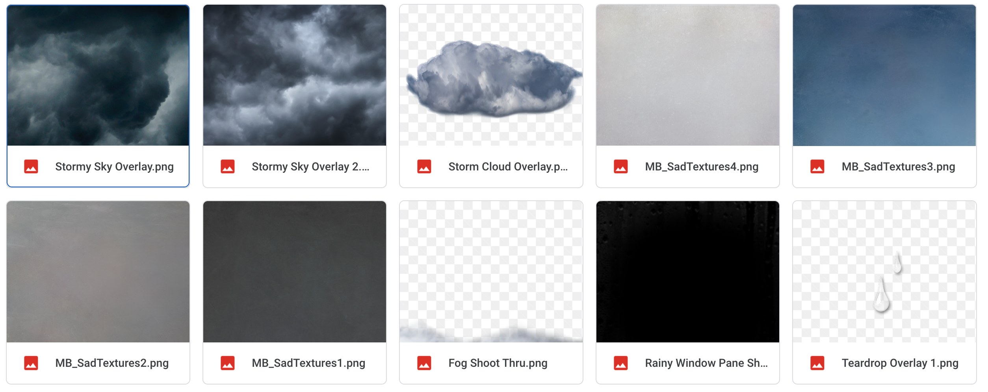The width and height of the screenshot is (988, 392).
Task: Select the Stormy Sky Overlay.png thumbnail preview
Action: (98, 75)
